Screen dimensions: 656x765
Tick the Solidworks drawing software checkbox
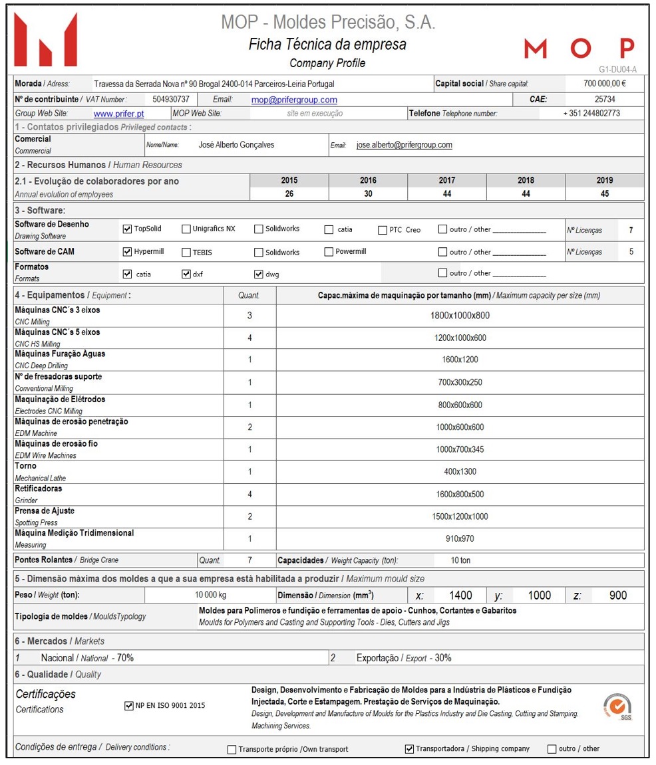pyautogui.click(x=259, y=229)
